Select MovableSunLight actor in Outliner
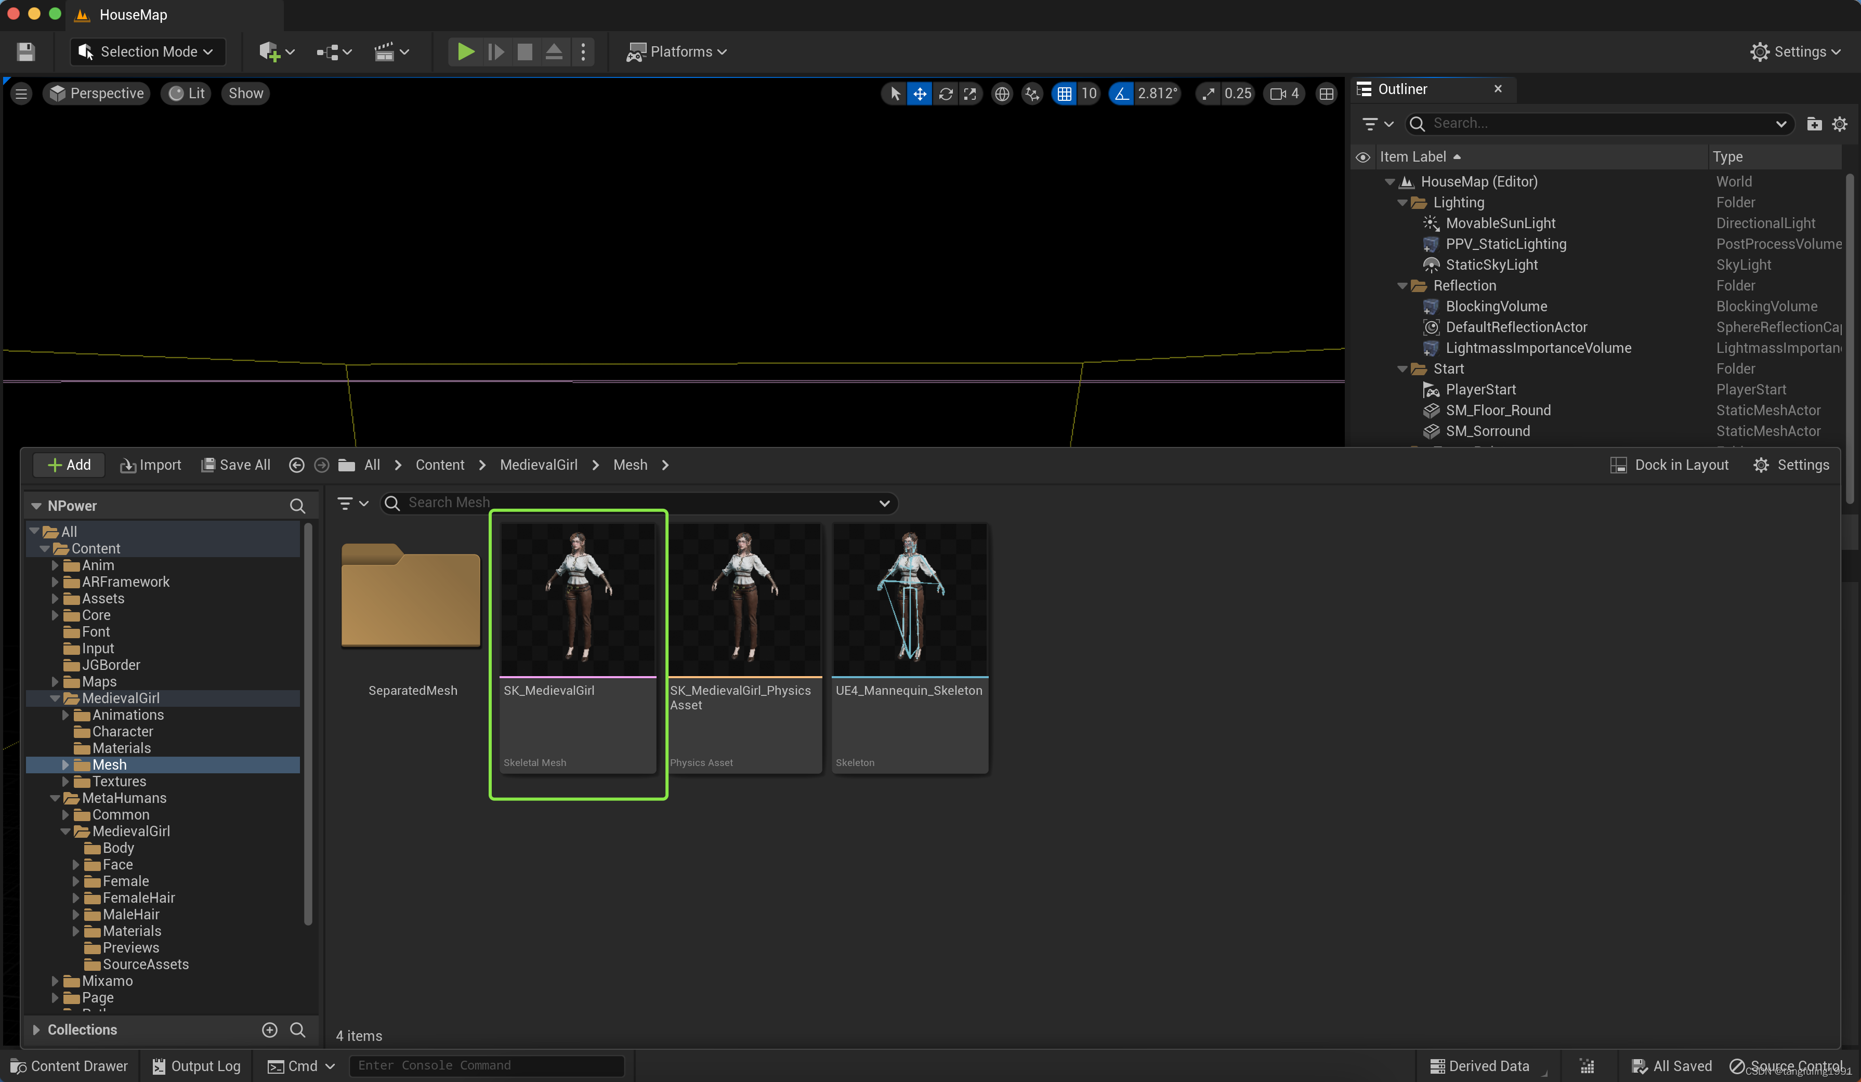Image resolution: width=1861 pixels, height=1082 pixels. 1500,223
